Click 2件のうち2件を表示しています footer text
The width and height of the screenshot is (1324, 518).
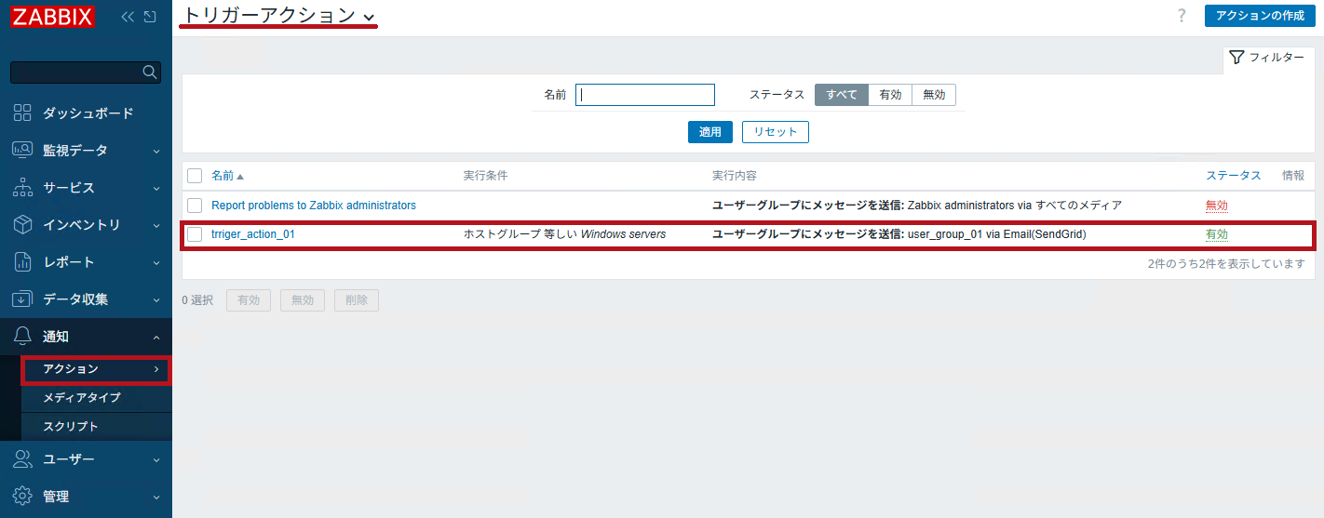click(1226, 264)
